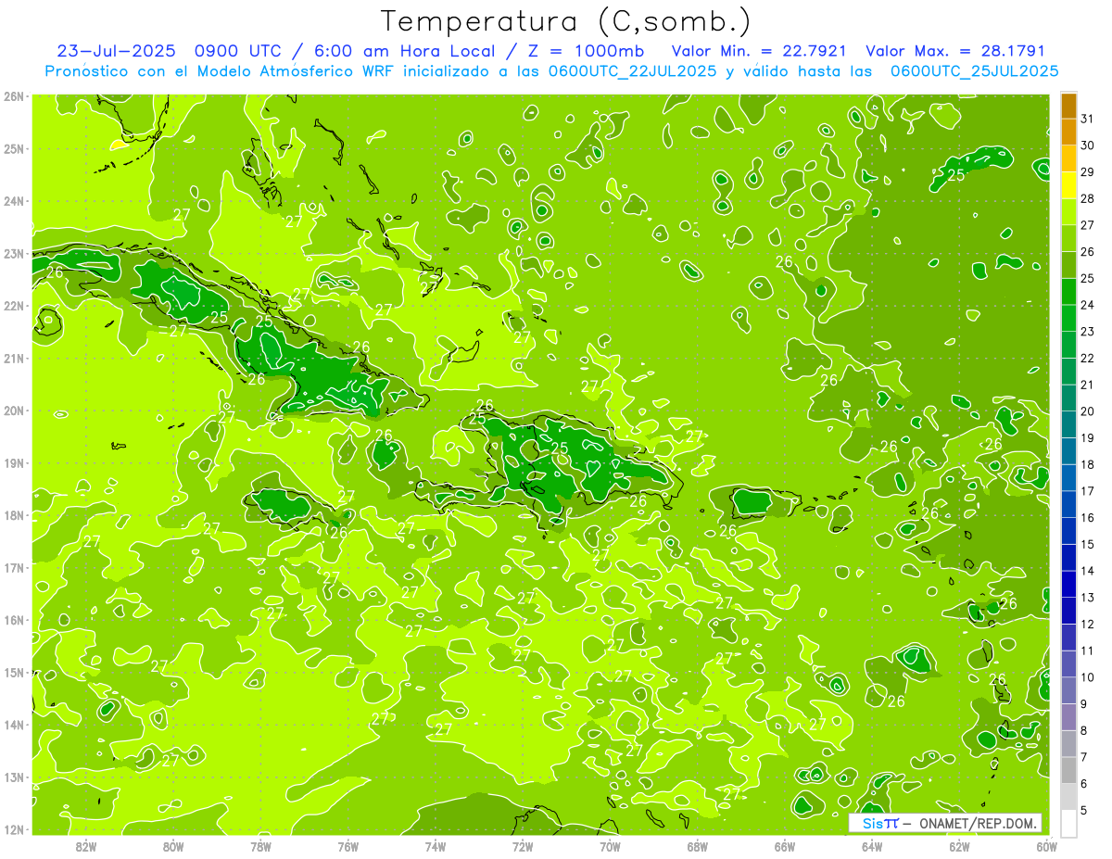Click the 'Pronóstico con el Modelo Atmosferico WRF' line
The height and width of the screenshot is (859, 1112).
(x=221, y=71)
